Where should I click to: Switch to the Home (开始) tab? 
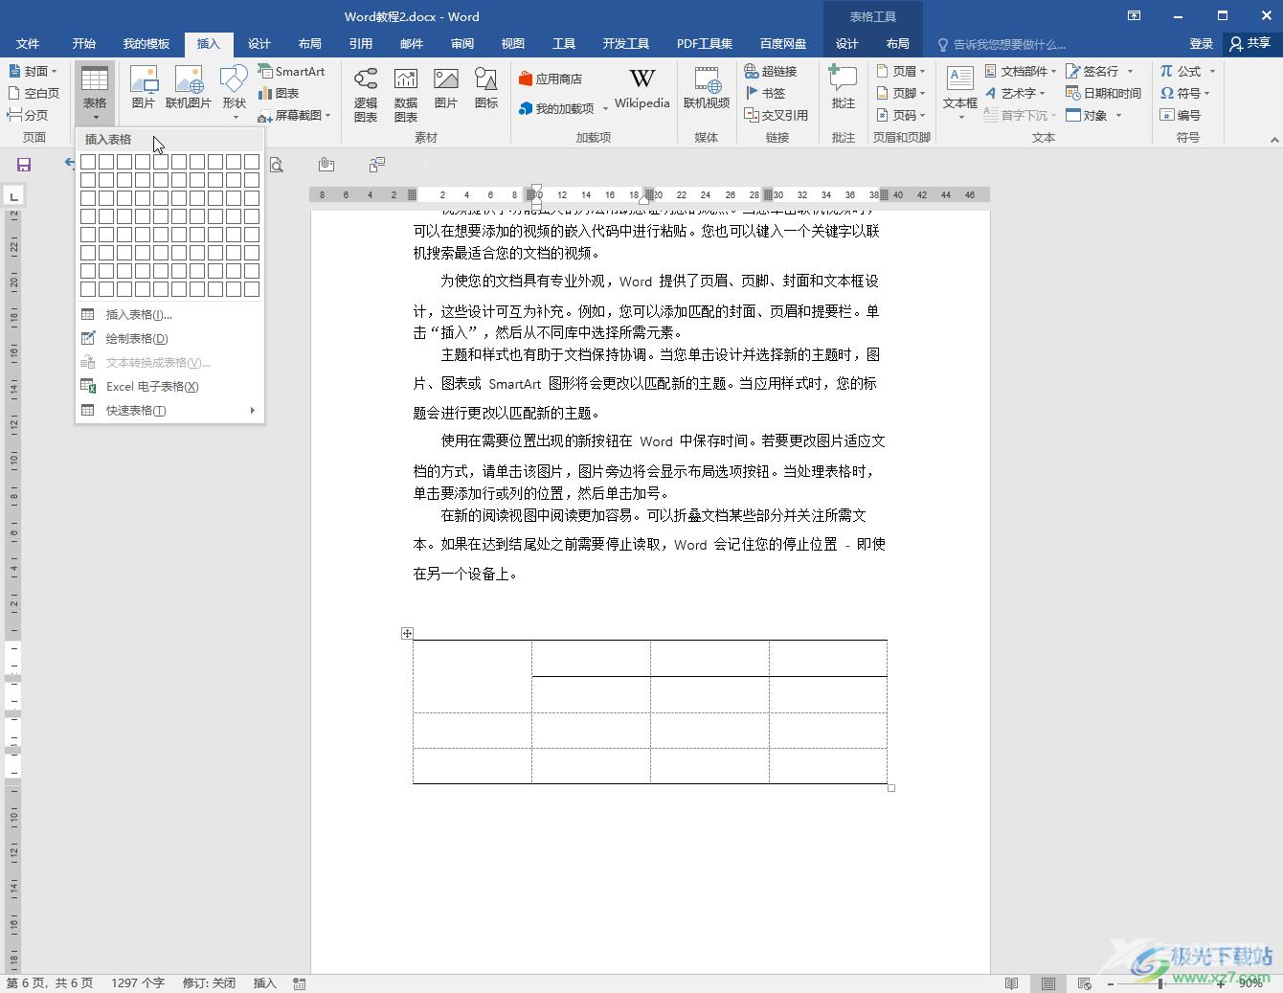(83, 43)
